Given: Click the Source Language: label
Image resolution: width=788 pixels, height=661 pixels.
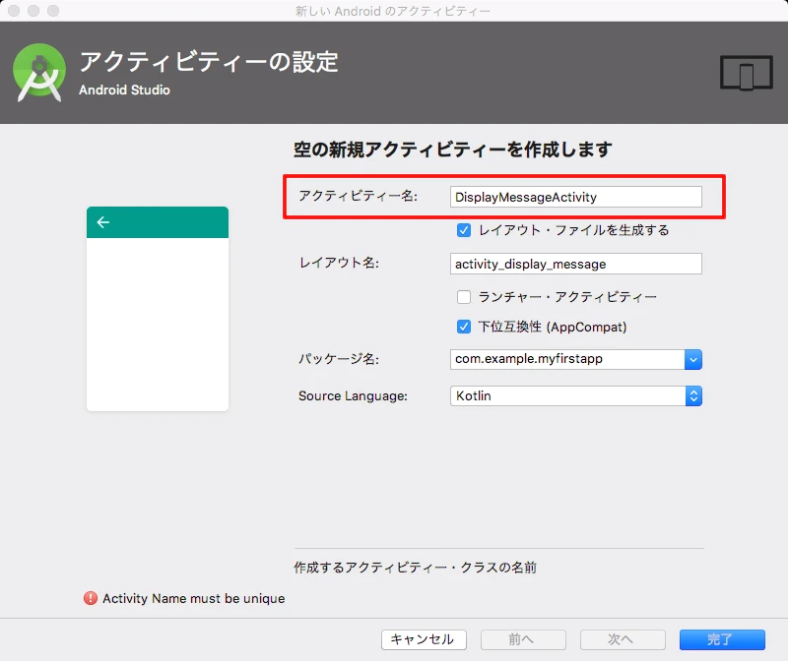Looking at the screenshot, I should click(353, 396).
